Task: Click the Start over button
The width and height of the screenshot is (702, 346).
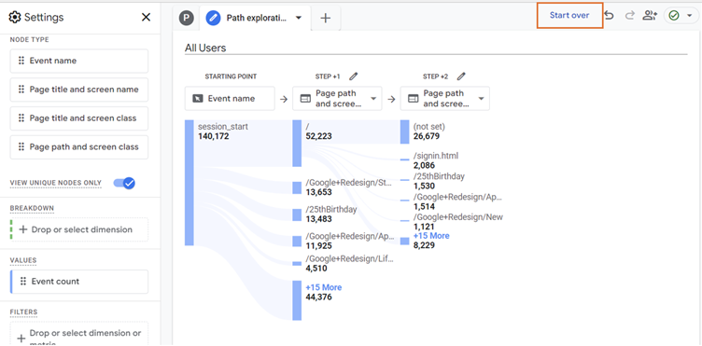Action: point(569,15)
